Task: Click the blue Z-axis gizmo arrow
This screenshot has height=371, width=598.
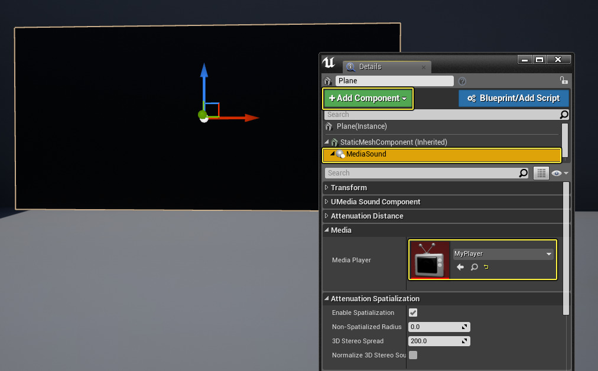Action: tap(204, 72)
